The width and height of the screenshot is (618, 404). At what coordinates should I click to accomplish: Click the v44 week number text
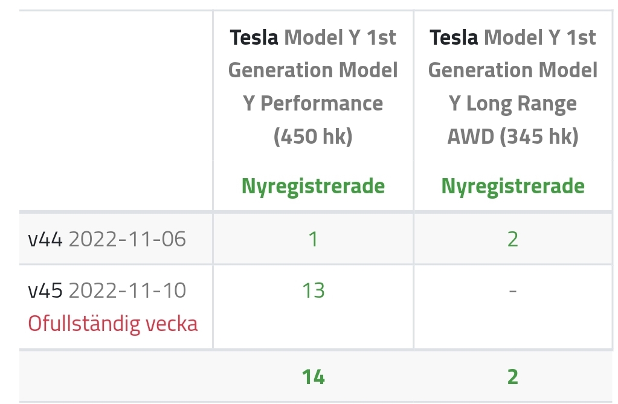click(45, 239)
